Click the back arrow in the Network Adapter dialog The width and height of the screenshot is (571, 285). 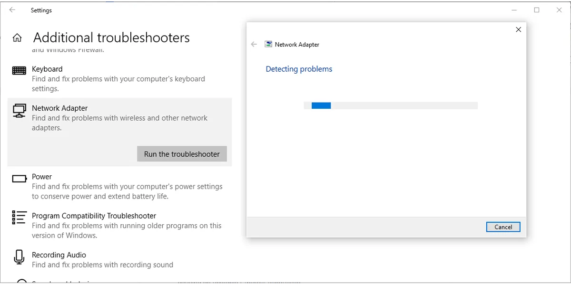coord(254,44)
